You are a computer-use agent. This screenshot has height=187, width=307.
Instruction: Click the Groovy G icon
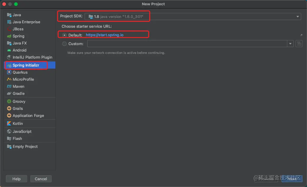[9, 102]
